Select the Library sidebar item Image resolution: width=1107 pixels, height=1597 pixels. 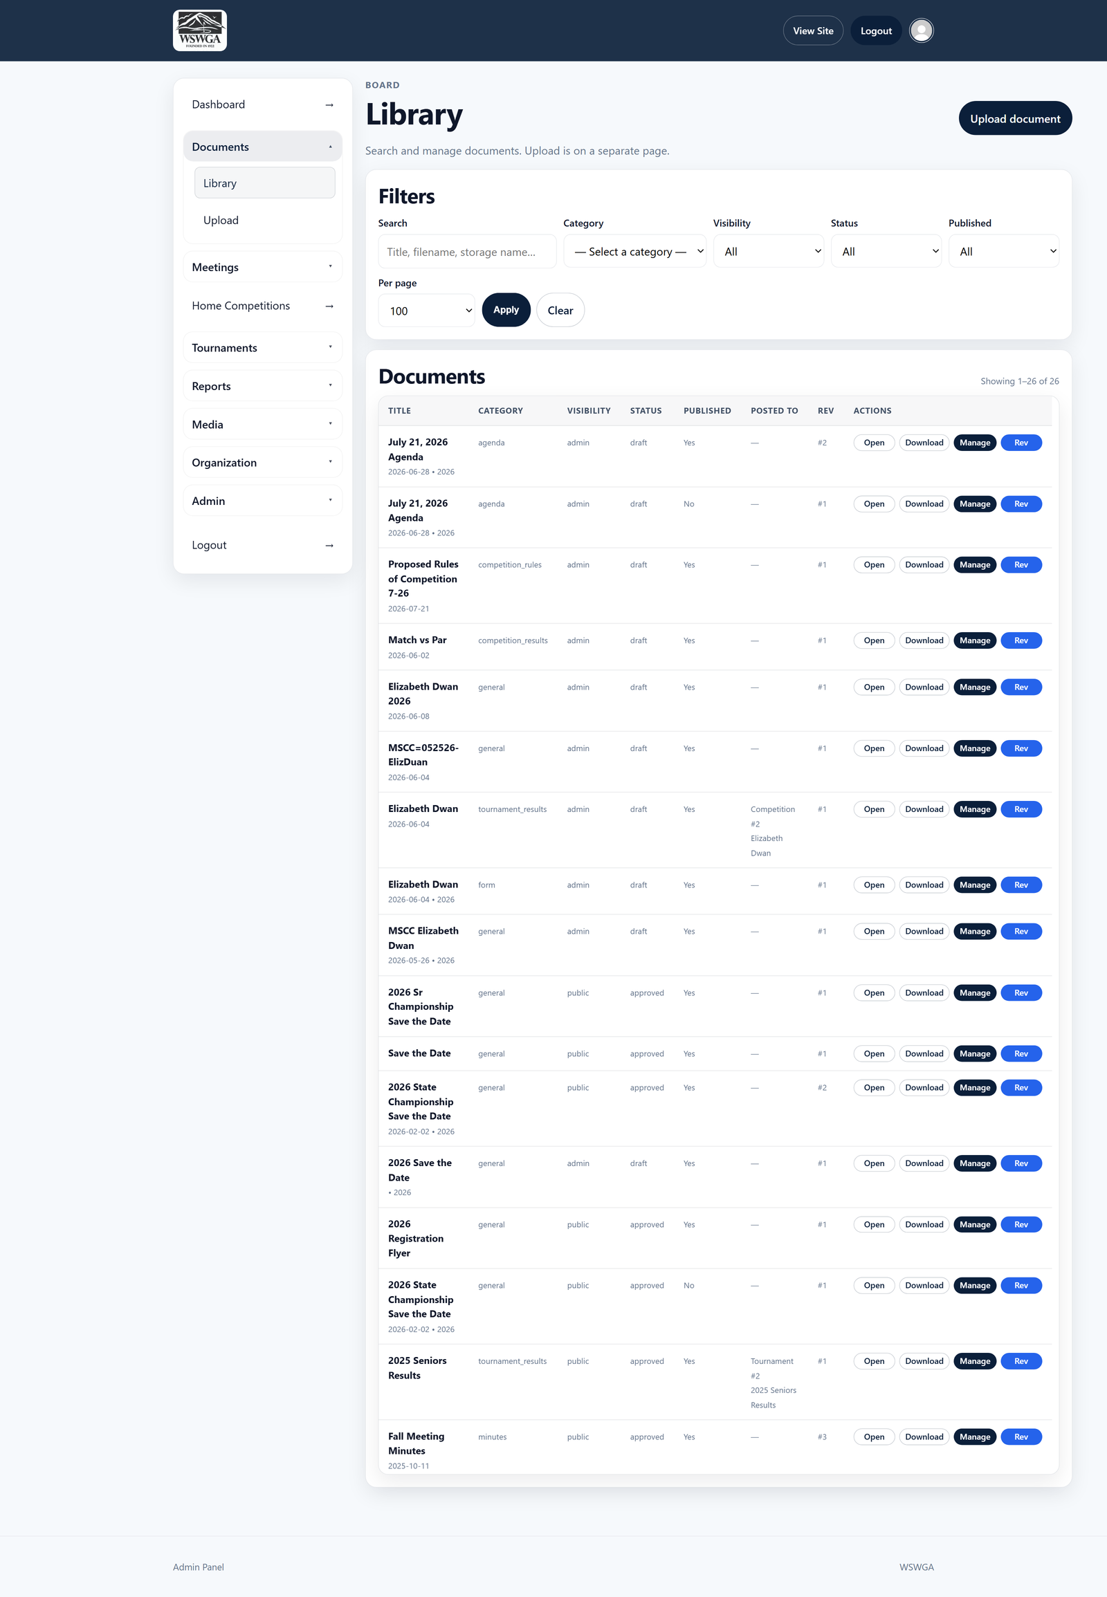tap(264, 183)
